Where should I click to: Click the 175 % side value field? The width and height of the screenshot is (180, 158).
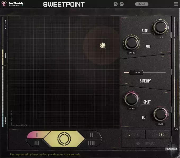pos(160,37)
